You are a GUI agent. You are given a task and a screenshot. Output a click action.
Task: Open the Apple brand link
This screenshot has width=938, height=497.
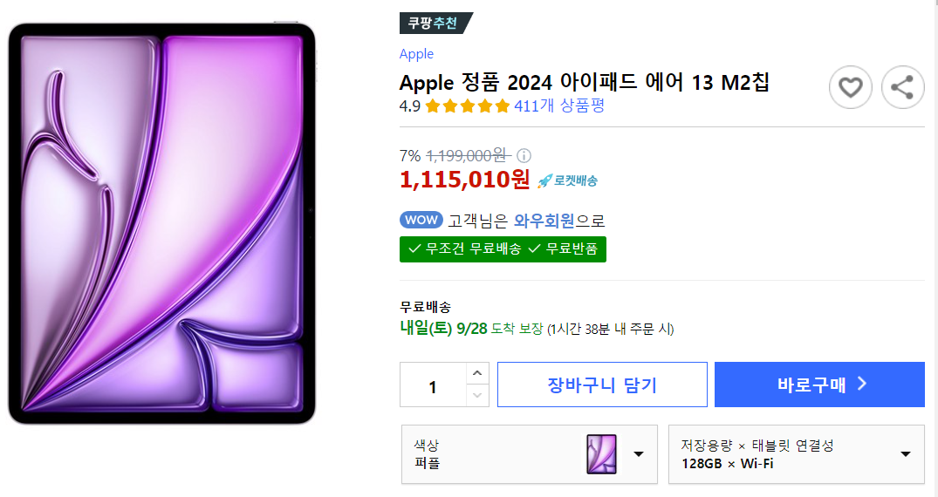click(x=416, y=54)
